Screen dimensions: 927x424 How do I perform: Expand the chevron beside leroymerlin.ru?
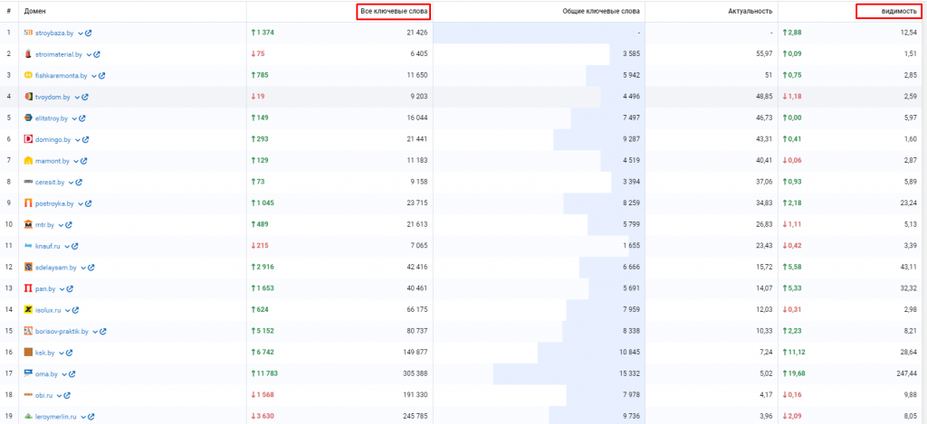coord(84,417)
